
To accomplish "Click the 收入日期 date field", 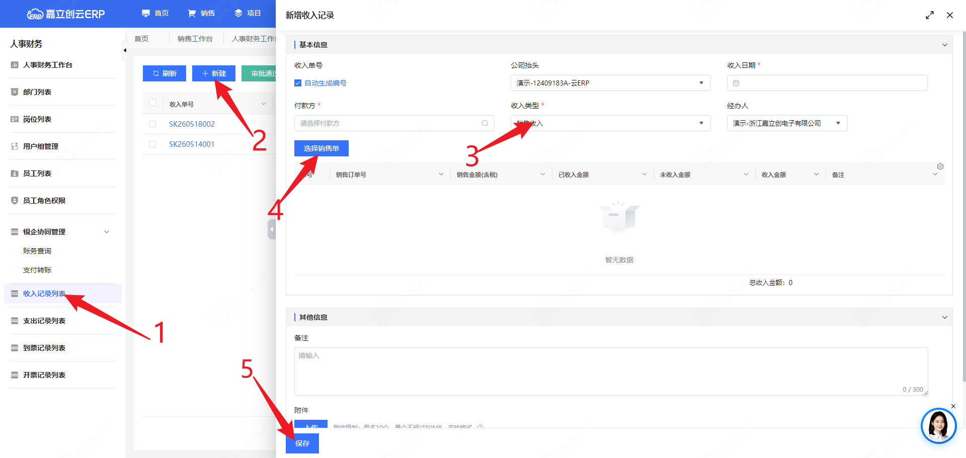I will click(827, 83).
